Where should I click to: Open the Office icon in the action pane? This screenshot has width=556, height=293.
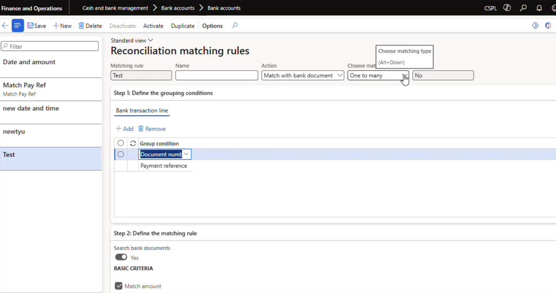tap(548, 25)
